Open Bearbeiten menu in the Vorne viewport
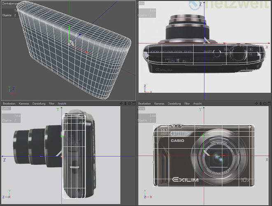 tap(144, 104)
